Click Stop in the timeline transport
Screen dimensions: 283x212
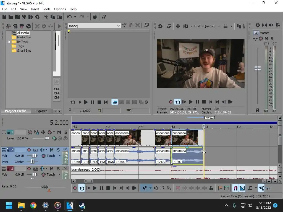(108, 188)
